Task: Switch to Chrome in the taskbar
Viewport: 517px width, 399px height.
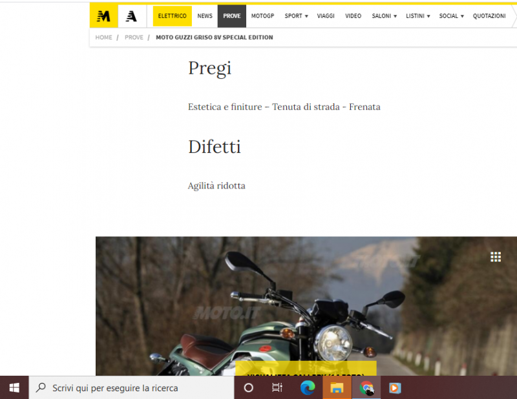Action: point(366,388)
